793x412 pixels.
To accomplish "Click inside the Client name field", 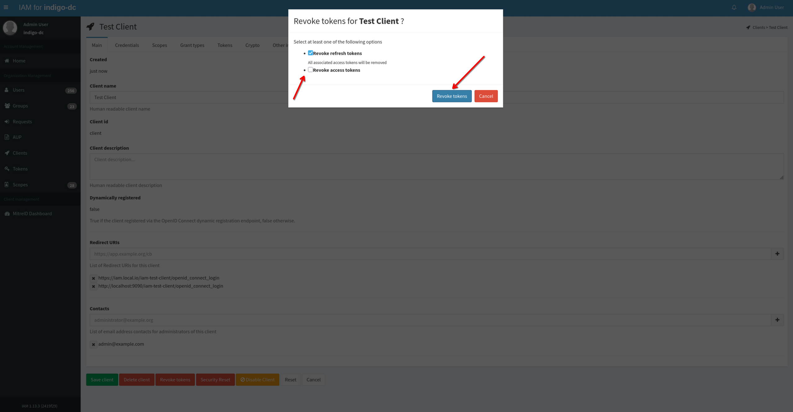I will click(186, 97).
